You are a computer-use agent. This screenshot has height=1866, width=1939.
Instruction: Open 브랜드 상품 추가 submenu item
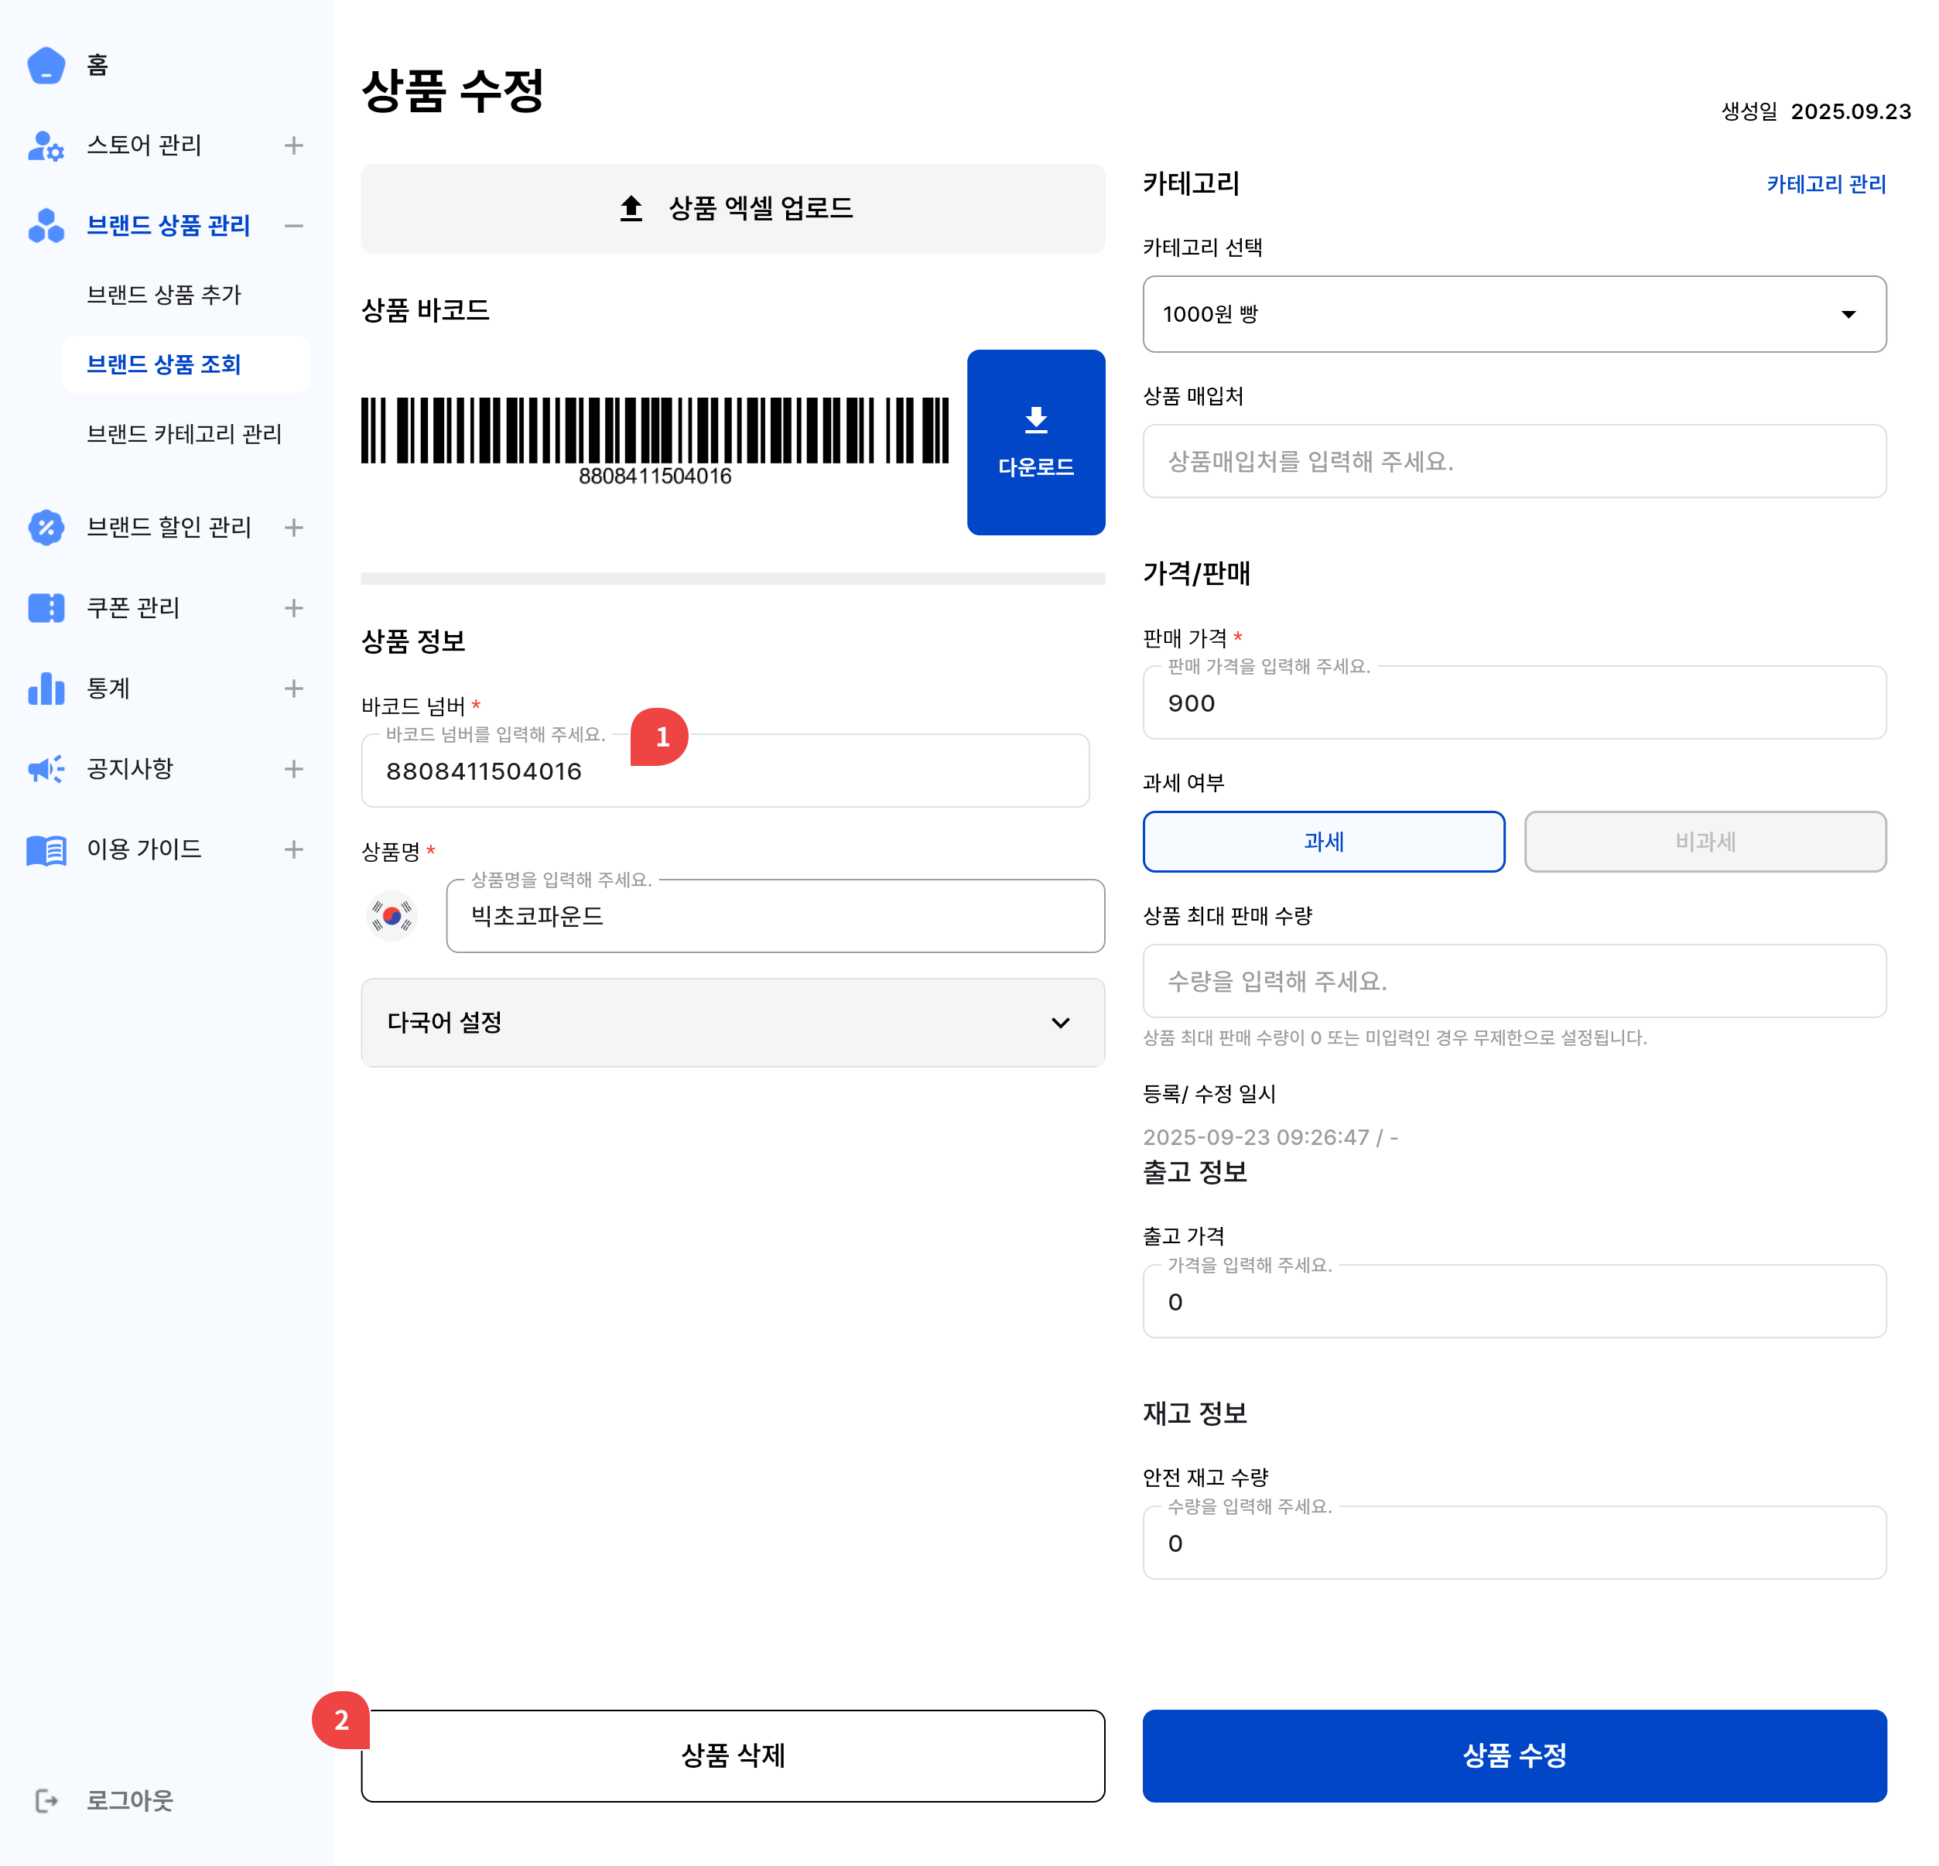coord(164,295)
